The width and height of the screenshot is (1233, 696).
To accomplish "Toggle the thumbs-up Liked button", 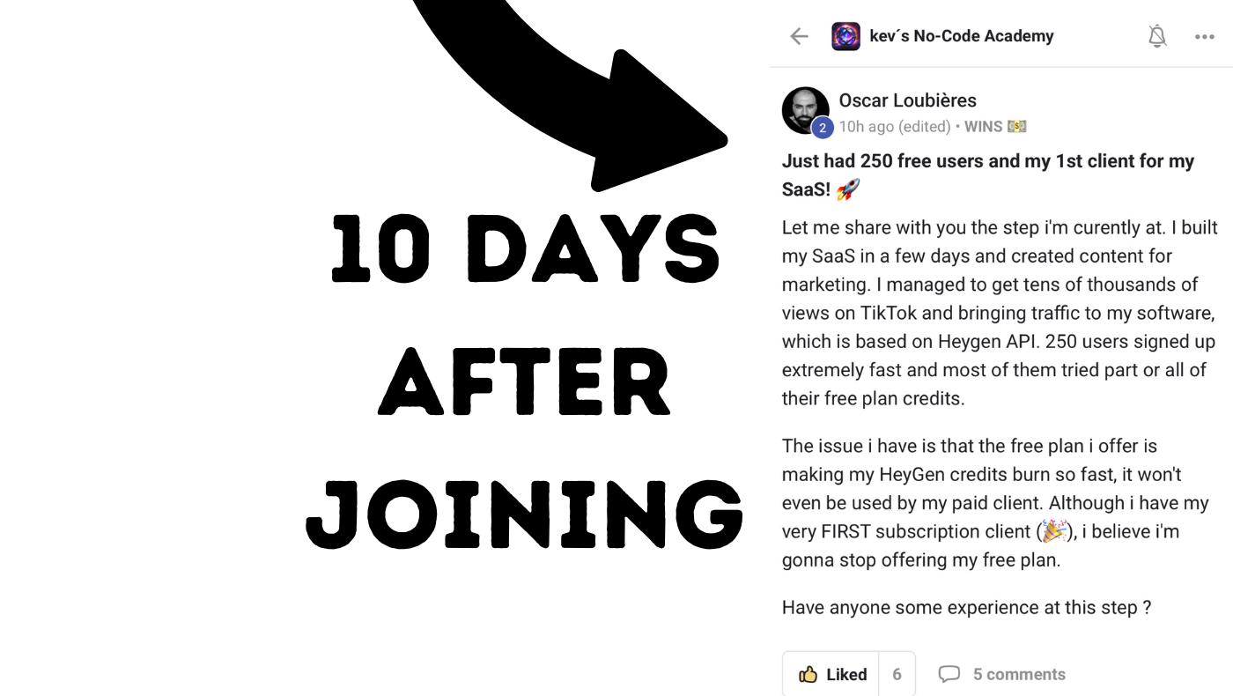I will (831, 675).
